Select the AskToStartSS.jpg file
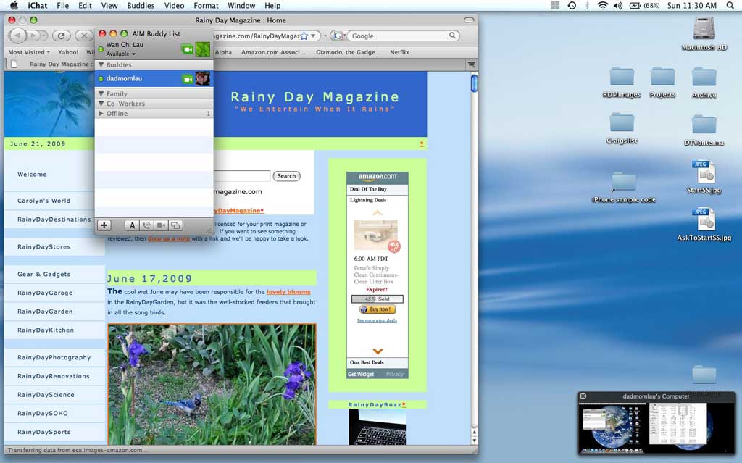The height and width of the screenshot is (463, 742). click(x=704, y=220)
